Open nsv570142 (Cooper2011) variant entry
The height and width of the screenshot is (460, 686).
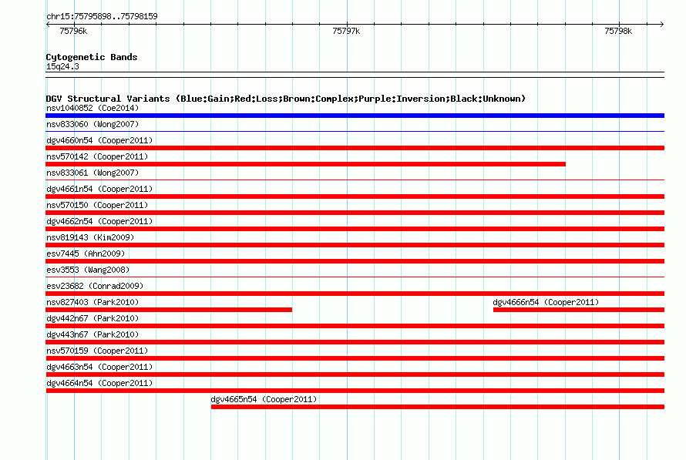[x=97, y=156]
